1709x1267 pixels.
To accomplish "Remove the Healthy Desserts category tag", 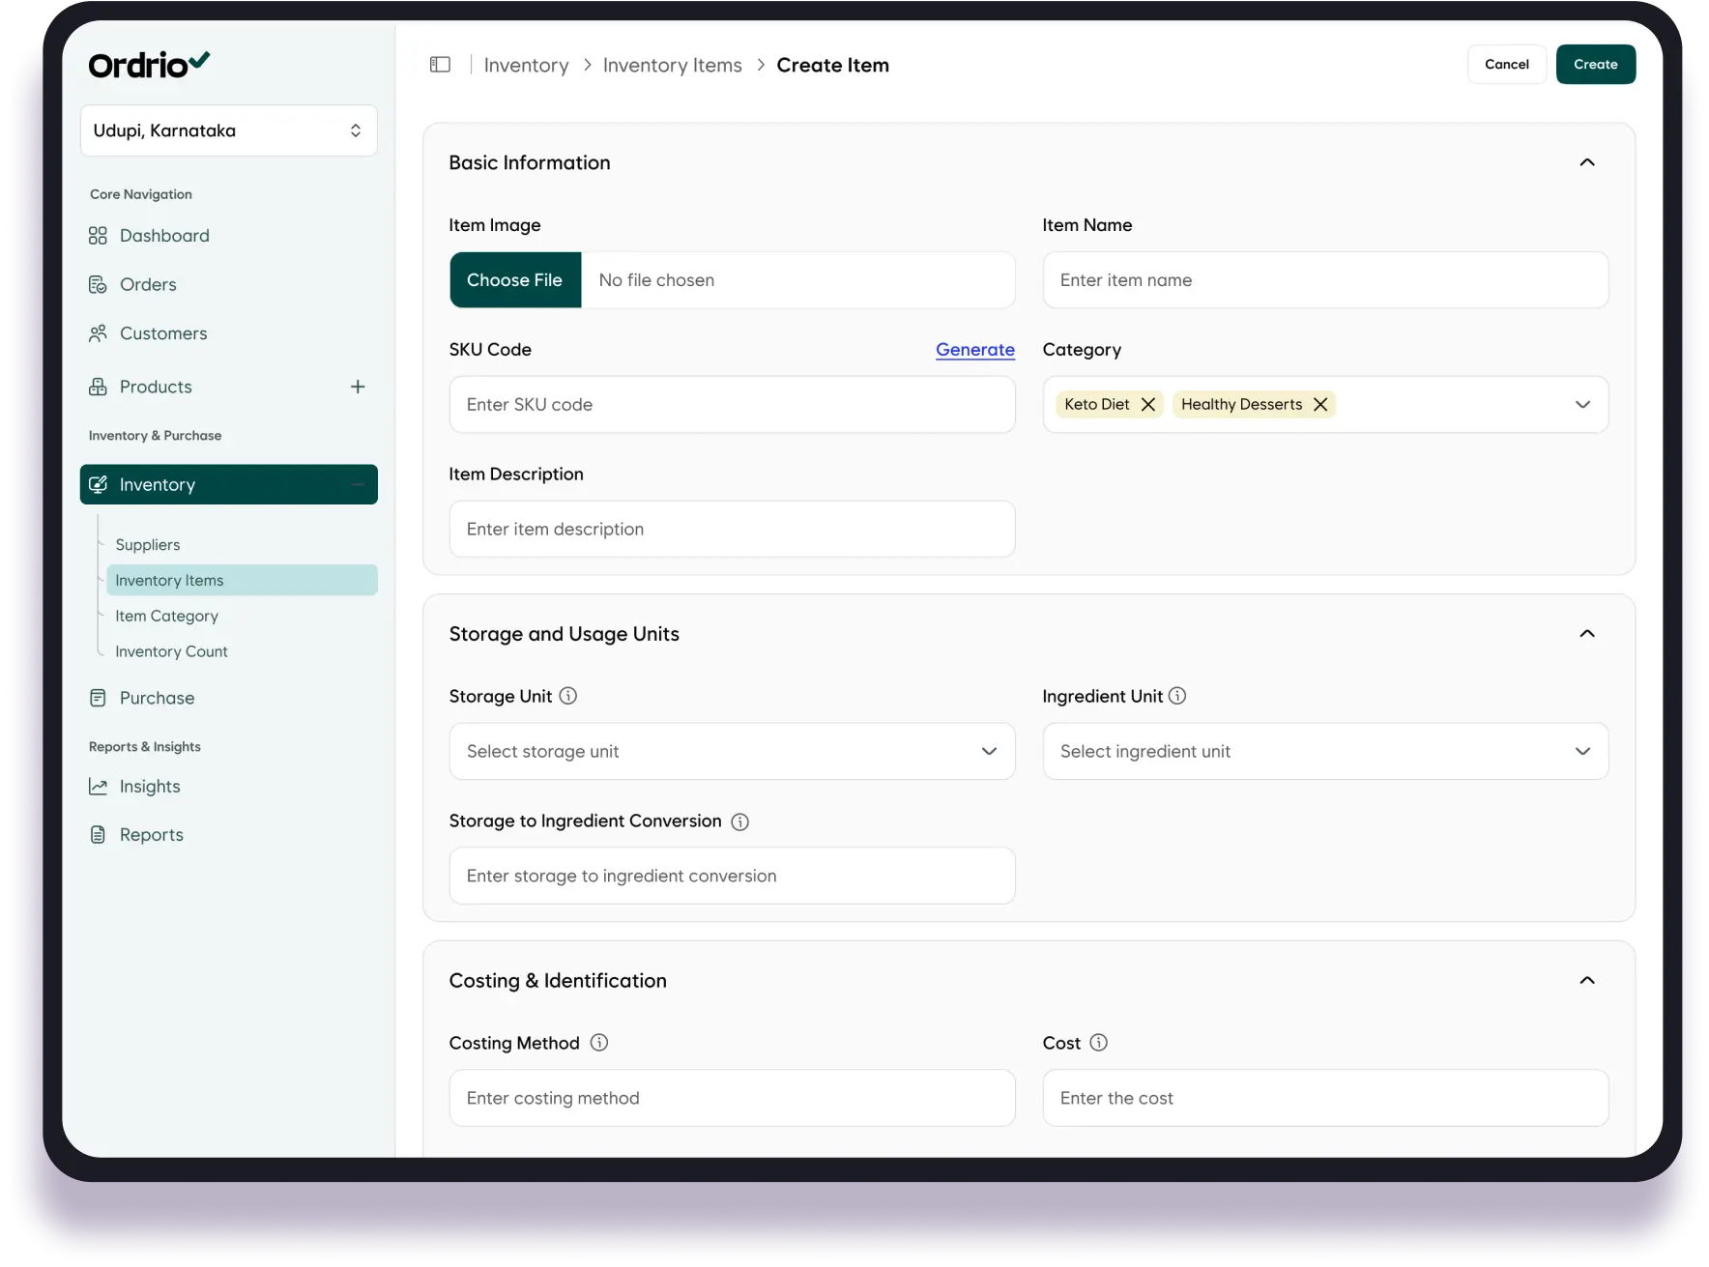I will 1320,405.
